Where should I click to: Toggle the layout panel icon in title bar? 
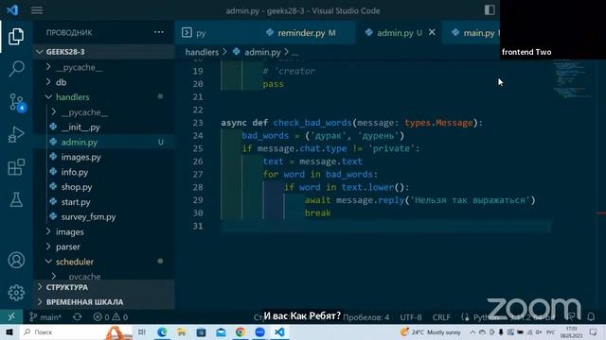click(490, 10)
